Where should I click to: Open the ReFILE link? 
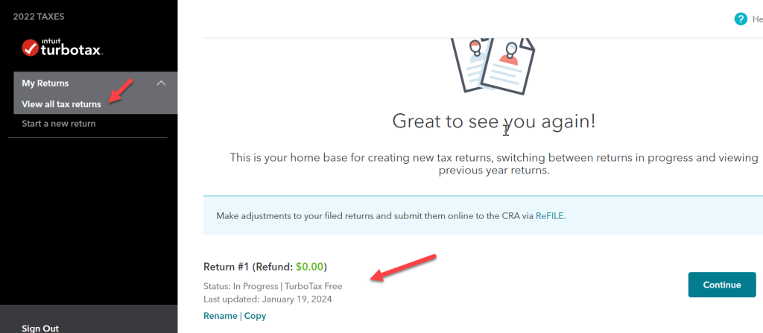[551, 216]
